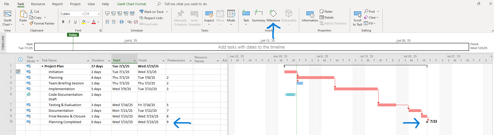Split the selected task

[122, 22]
